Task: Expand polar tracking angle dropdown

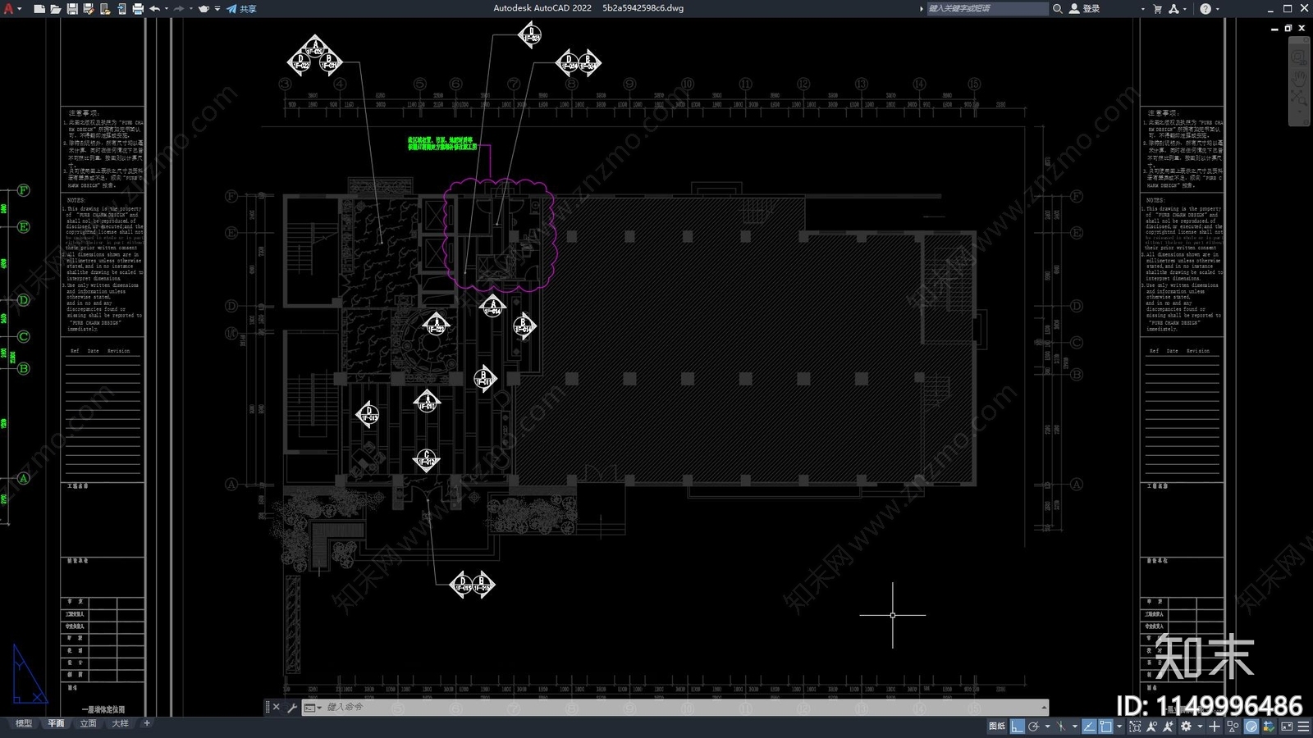Action: (1047, 727)
